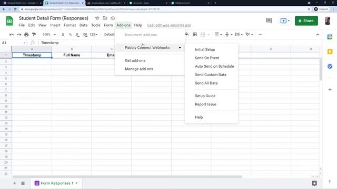The width and height of the screenshot is (337, 189).
Task: Open the Tasks side panel icon
Action: pos(330,67)
